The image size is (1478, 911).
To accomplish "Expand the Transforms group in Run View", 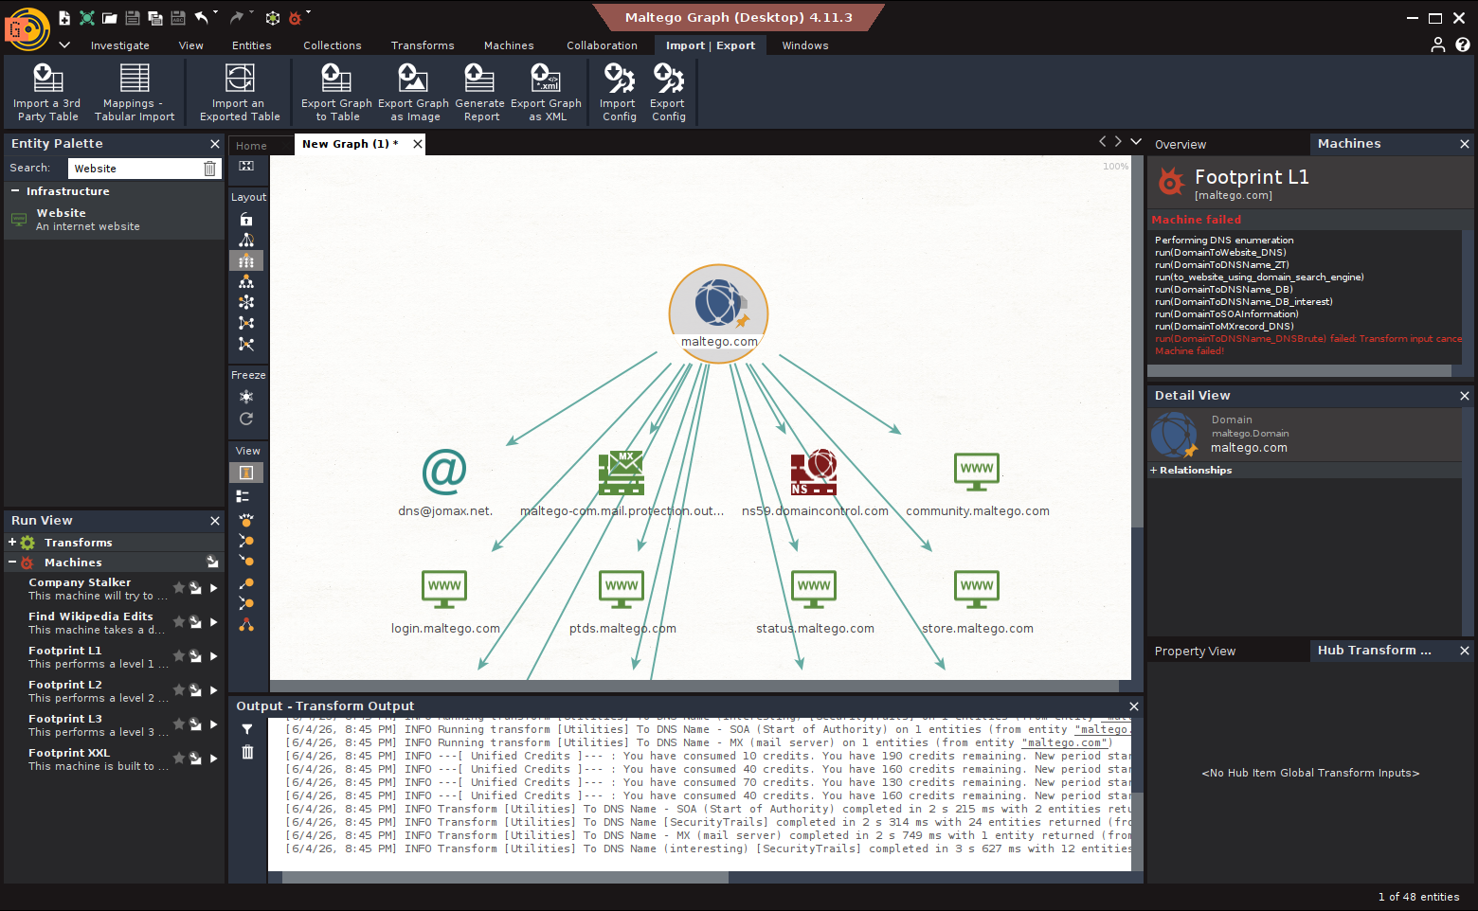I will click(x=12, y=543).
